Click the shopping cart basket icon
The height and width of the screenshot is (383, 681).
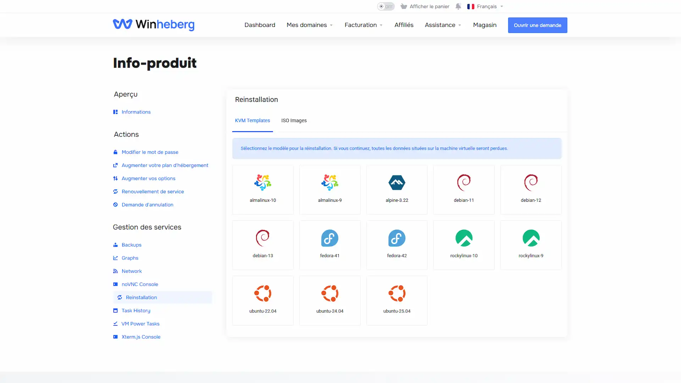(404, 6)
